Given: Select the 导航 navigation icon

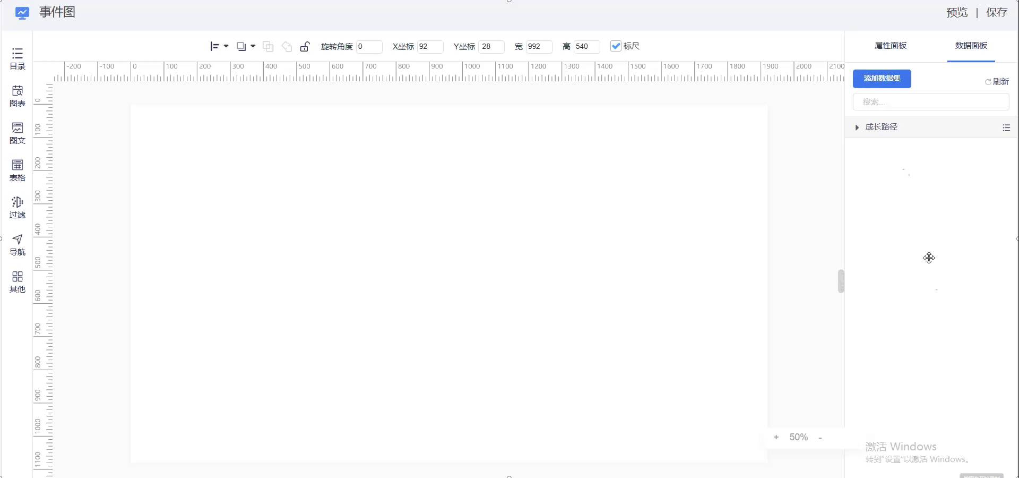Looking at the screenshot, I should pos(18,244).
